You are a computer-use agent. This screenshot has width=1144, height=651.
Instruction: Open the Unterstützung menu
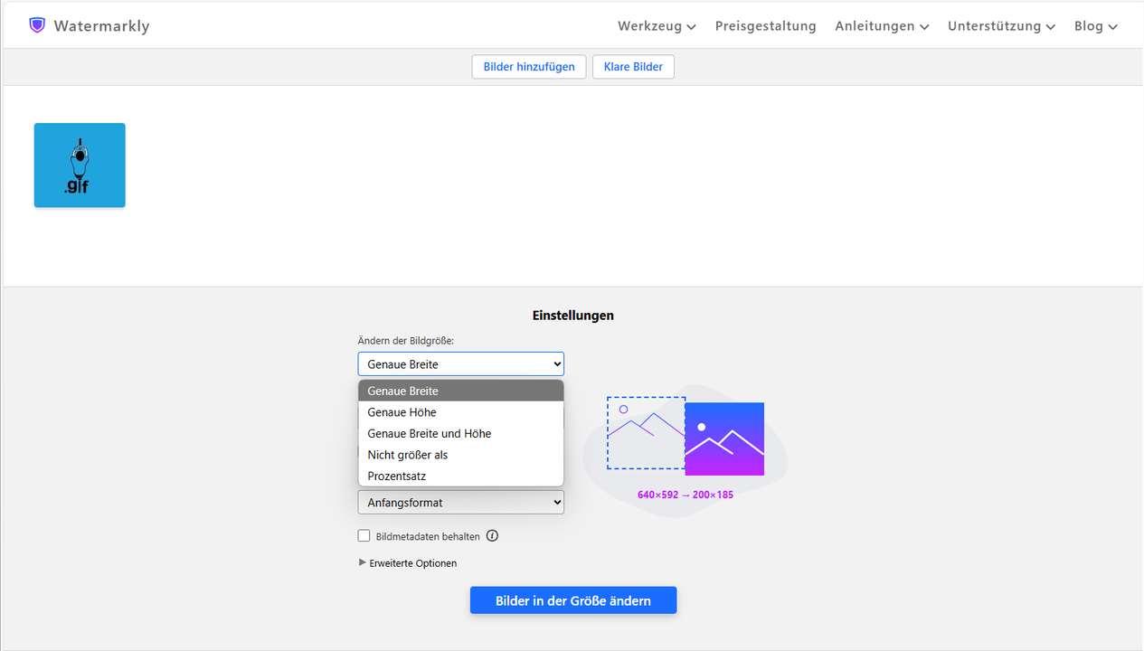click(1001, 26)
